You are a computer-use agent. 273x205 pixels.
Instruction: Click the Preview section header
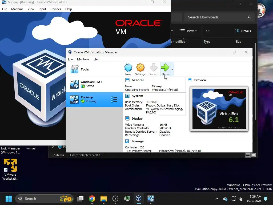200,80
